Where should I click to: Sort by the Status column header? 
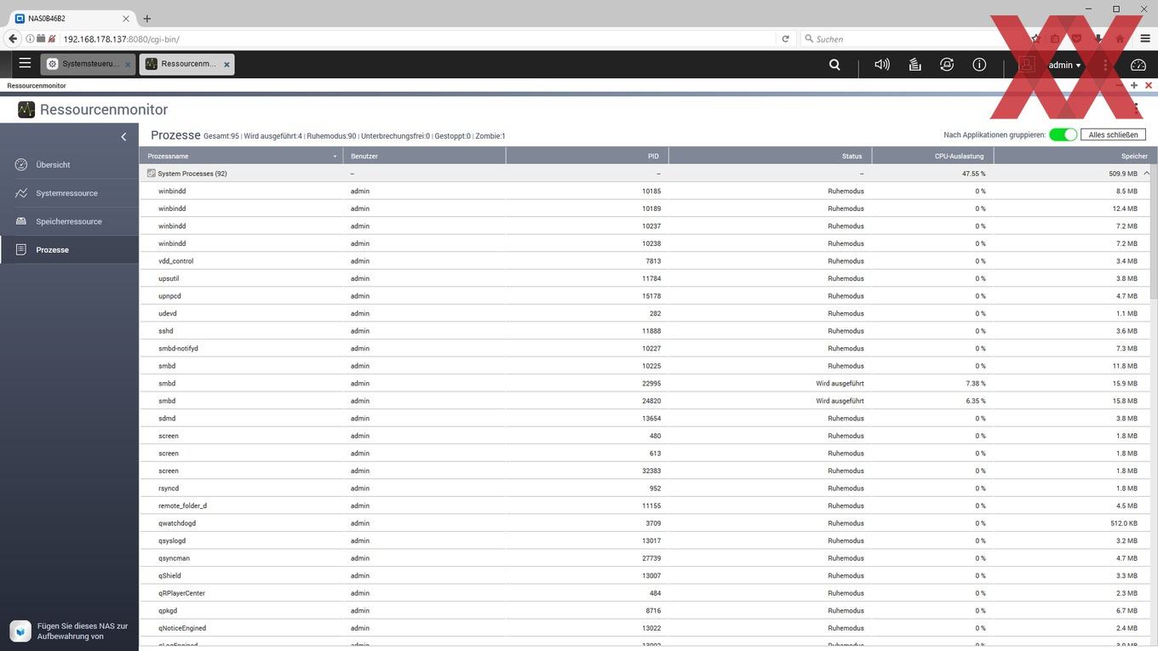point(770,156)
